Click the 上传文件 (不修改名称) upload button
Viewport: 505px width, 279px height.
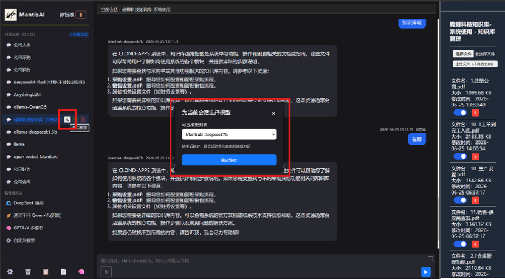click(x=475, y=64)
